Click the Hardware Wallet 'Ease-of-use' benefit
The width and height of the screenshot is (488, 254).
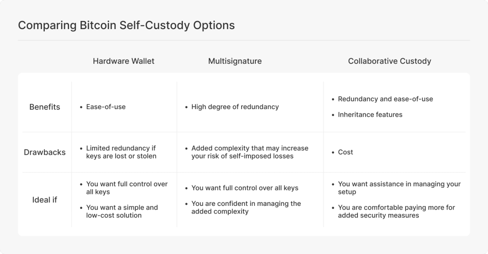coord(106,107)
